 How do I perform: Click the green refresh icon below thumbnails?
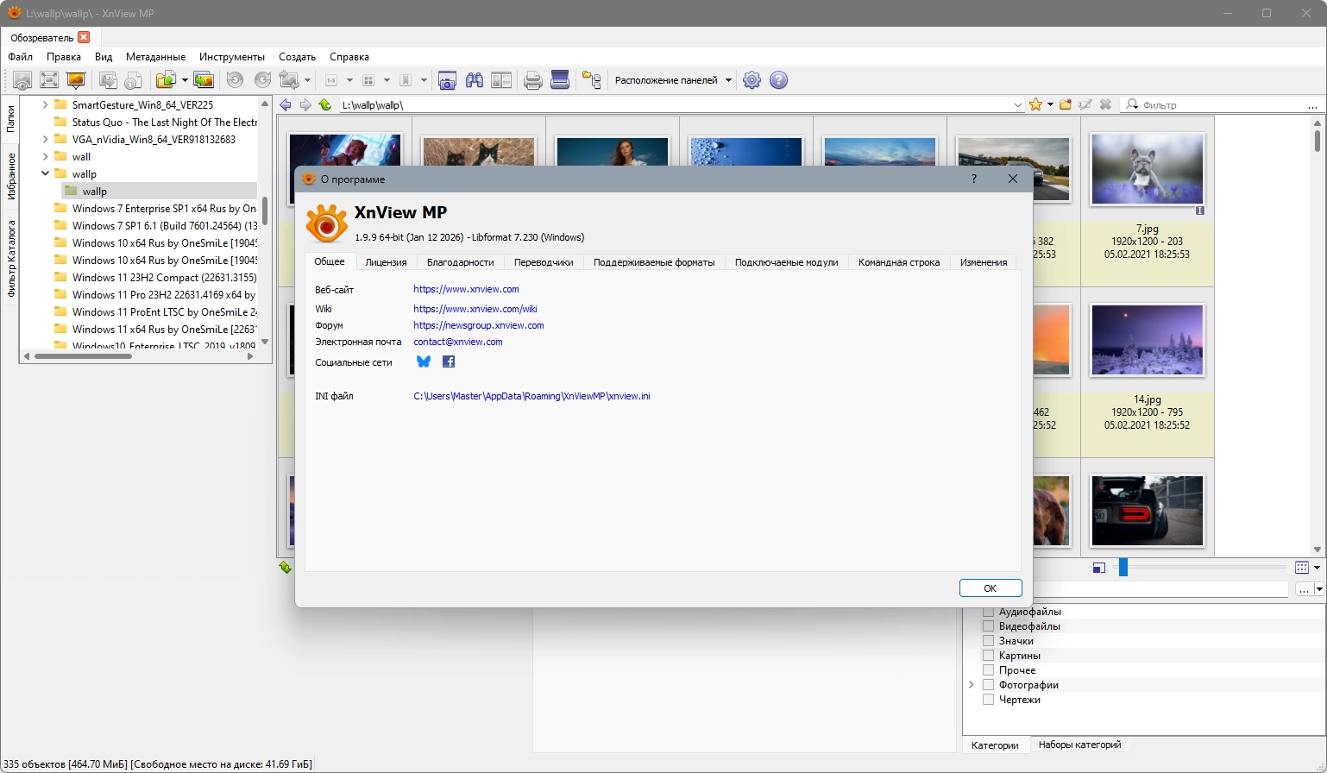pyautogui.click(x=286, y=568)
